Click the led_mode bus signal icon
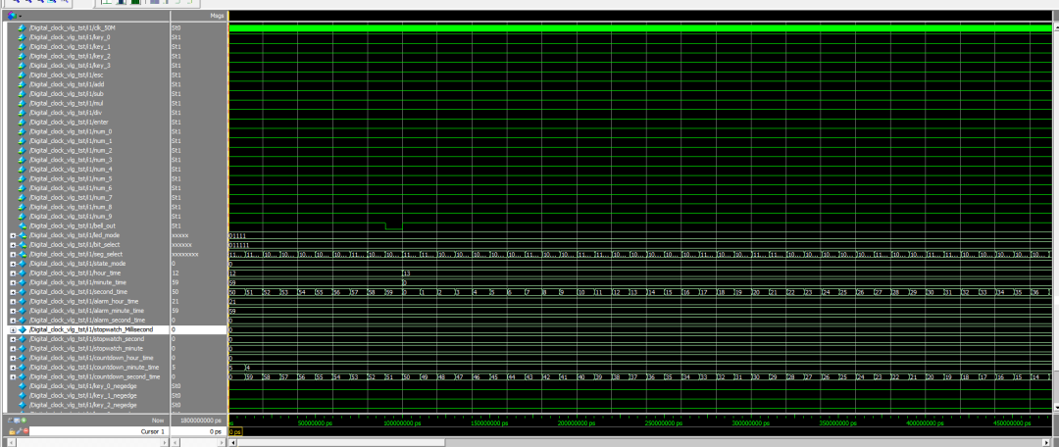The height and width of the screenshot is (447, 1059). tap(22, 235)
